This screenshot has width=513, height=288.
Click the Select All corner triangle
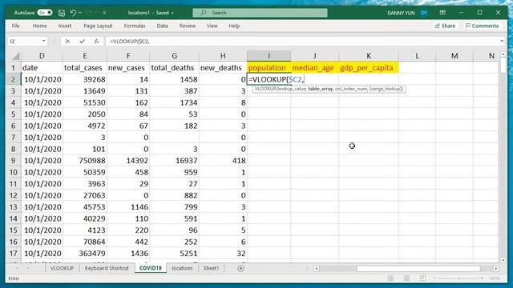click(15, 56)
